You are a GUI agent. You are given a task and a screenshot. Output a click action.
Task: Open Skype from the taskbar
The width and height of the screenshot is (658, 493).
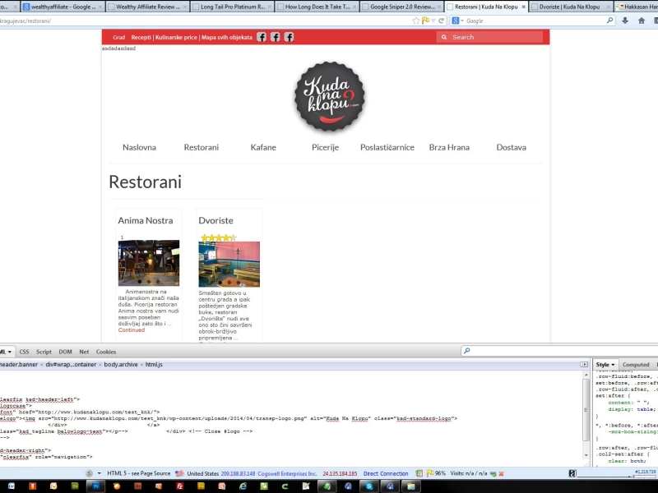(x=368, y=486)
